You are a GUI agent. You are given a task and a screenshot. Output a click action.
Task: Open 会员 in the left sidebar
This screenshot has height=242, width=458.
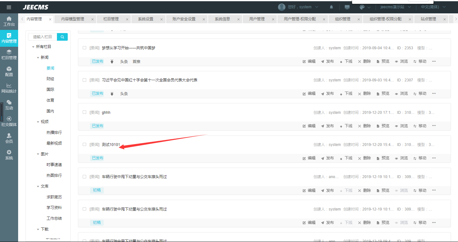[9, 138]
